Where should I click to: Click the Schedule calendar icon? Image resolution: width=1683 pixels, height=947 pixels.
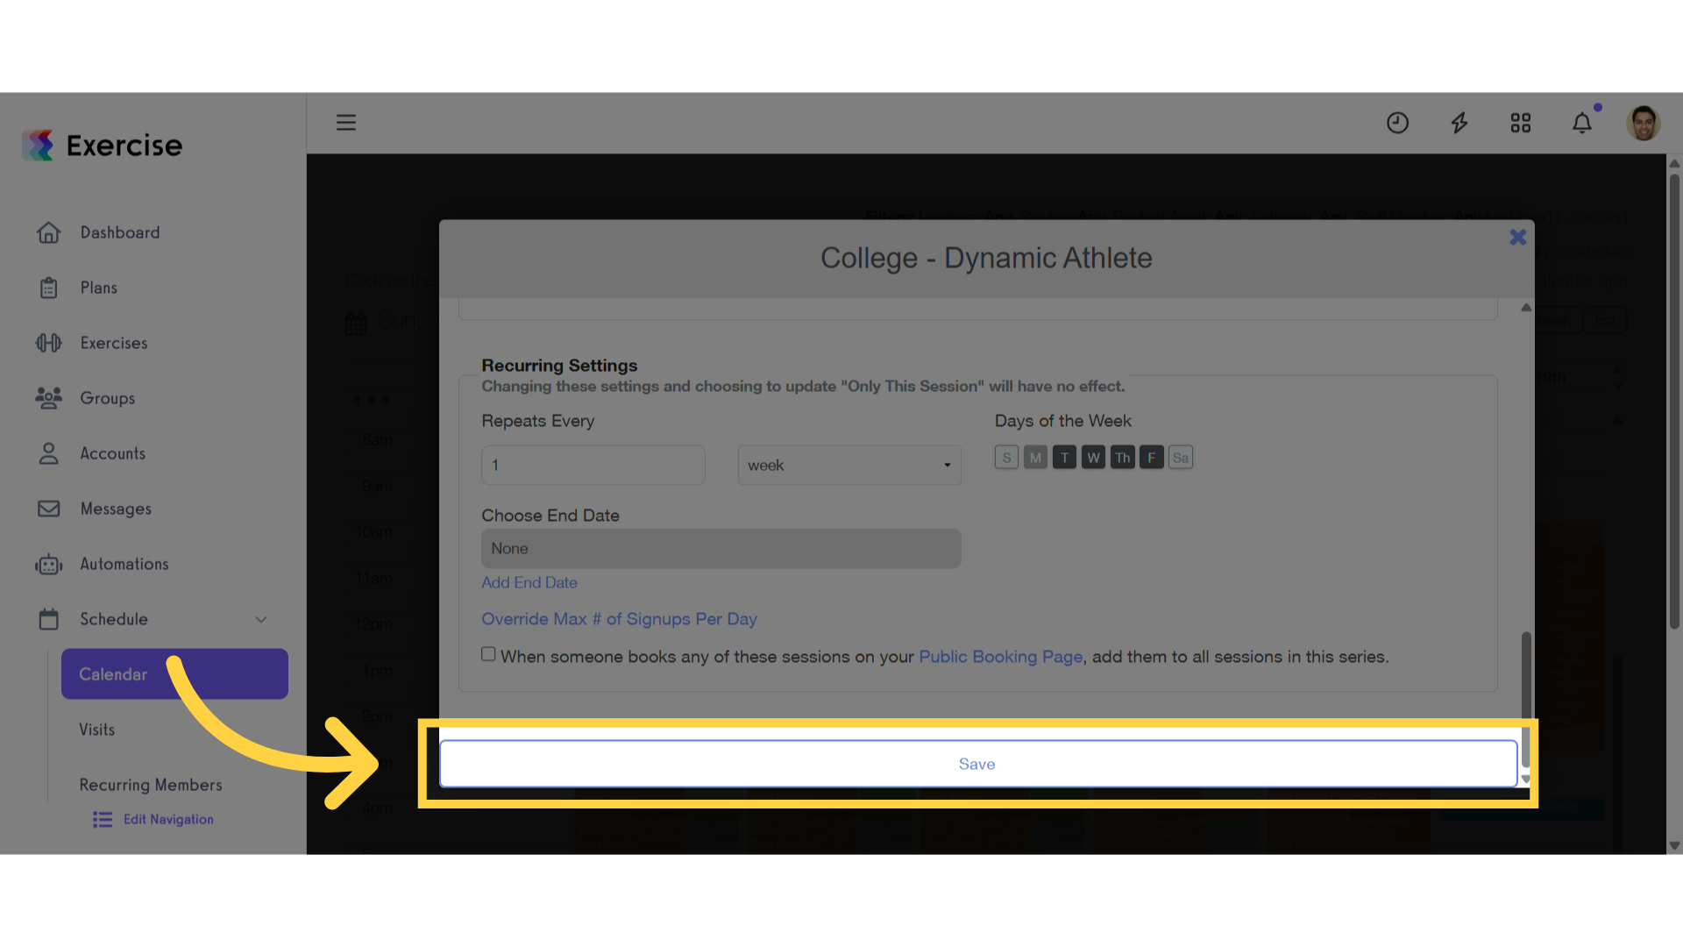click(49, 619)
